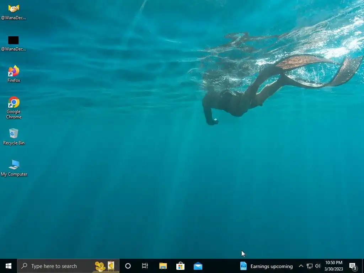
Task: Select the @WanaDec black thumbnail desktop icon
Action: [x=14, y=44]
